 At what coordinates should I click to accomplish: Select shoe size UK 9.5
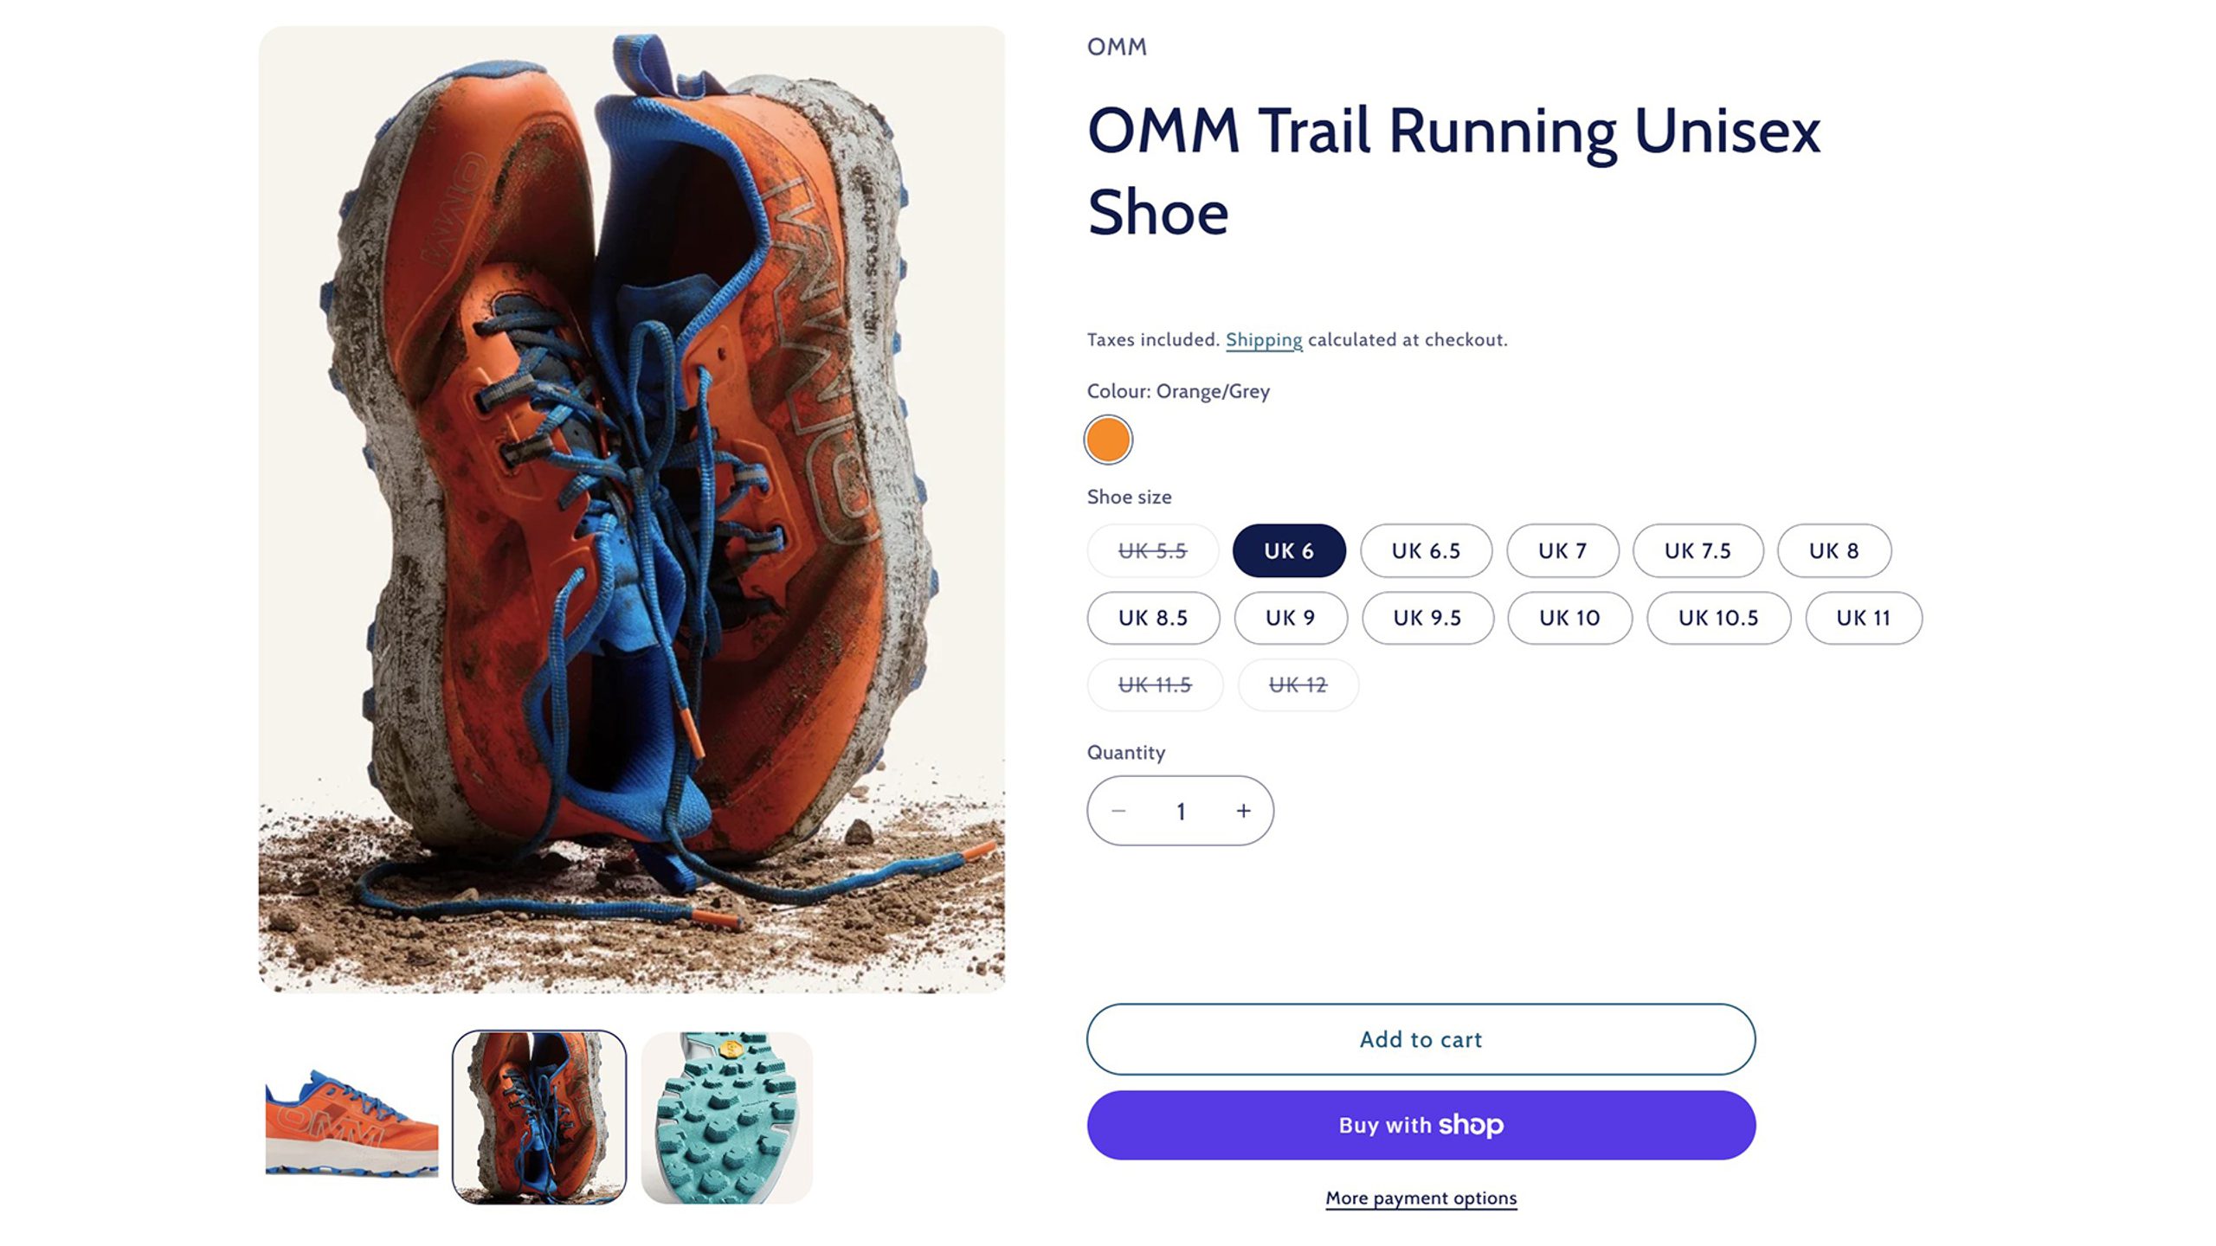point(1427,618)
